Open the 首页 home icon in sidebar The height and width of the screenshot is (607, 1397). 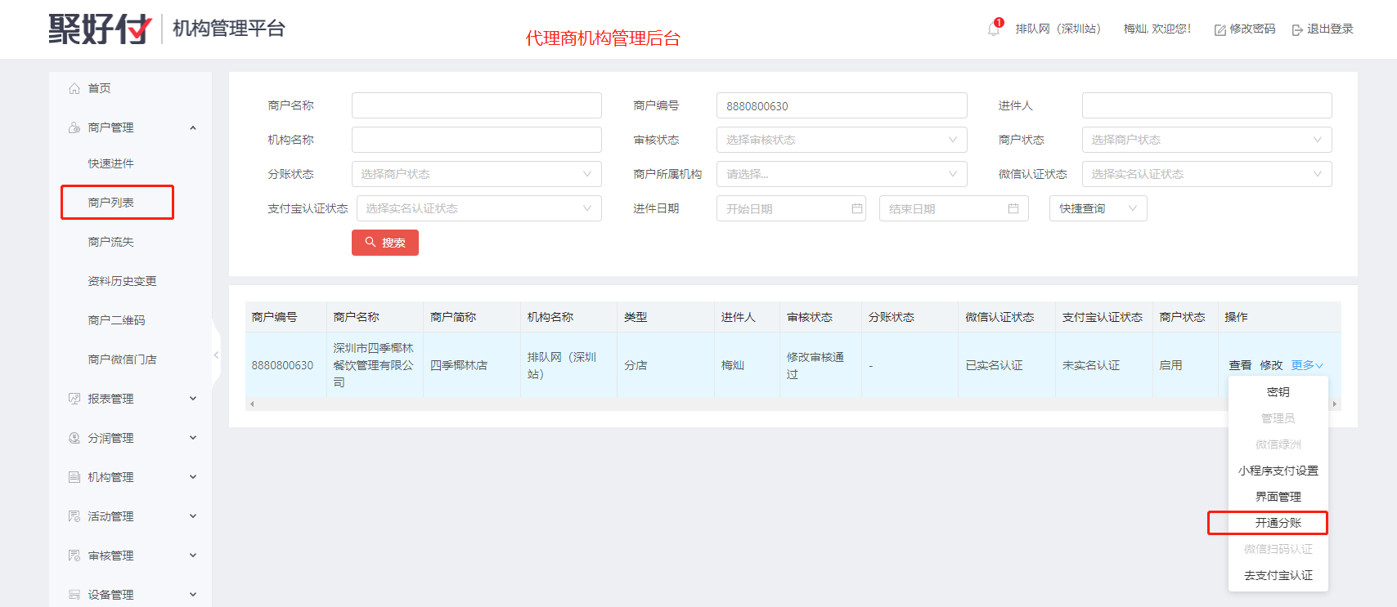click(x=74, y=88)
